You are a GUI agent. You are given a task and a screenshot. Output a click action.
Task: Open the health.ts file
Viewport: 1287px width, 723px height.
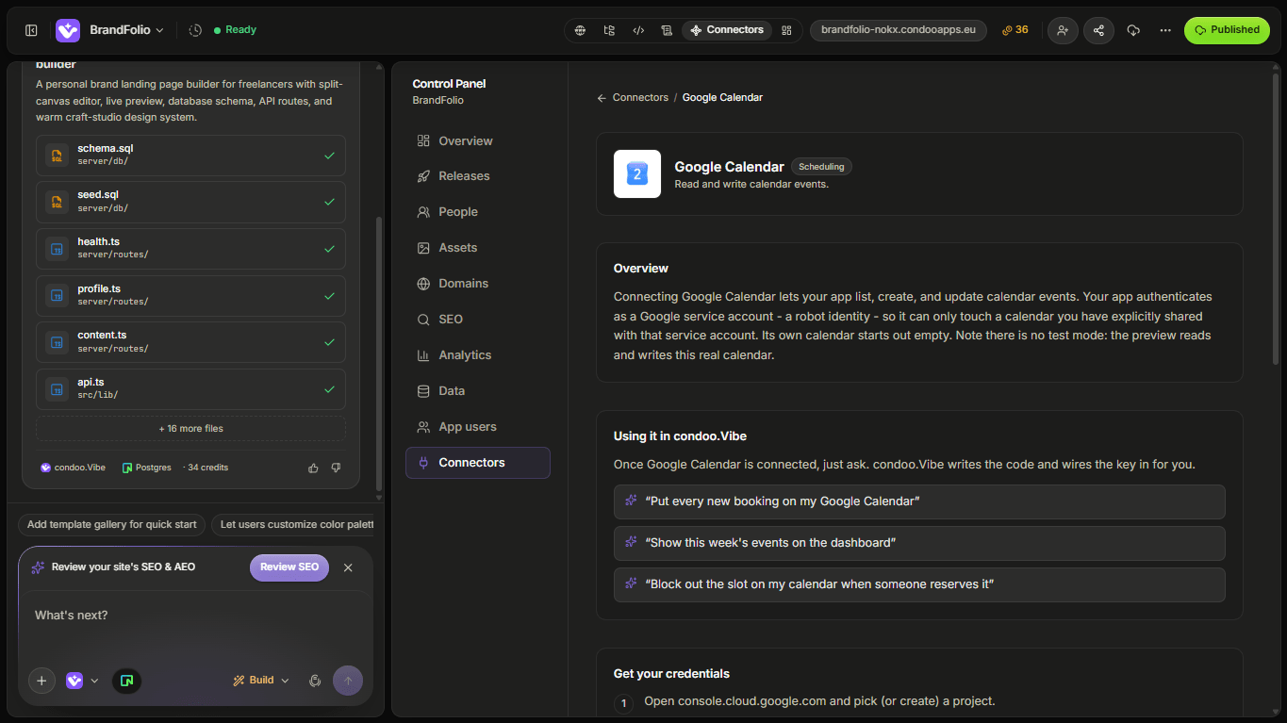click(190, 249)
